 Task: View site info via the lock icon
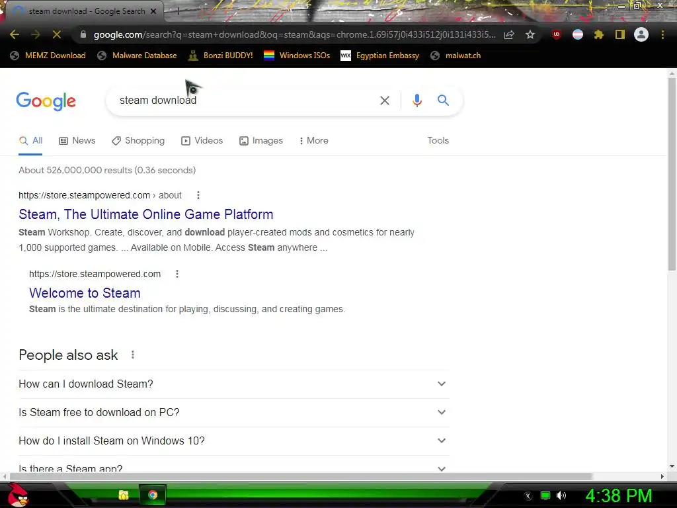pos(83,34)
